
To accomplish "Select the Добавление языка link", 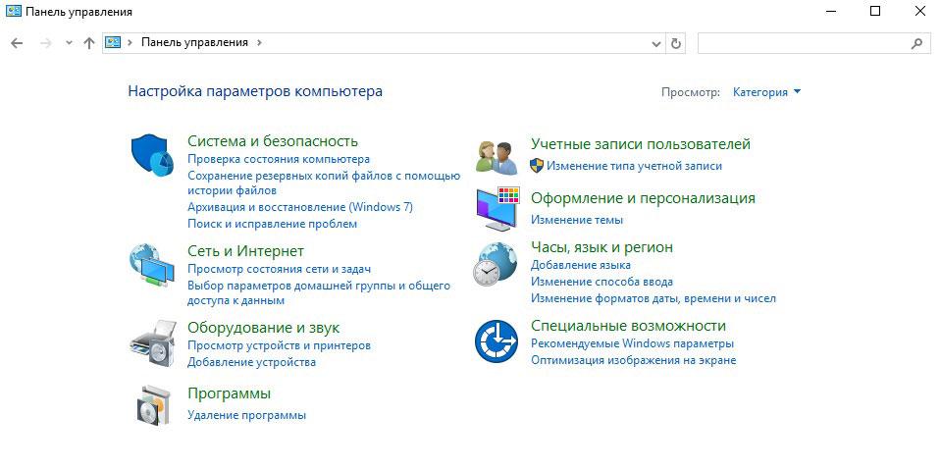I will (x=580, y=265).
